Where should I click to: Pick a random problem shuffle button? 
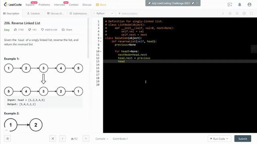(x=53, y=139)
